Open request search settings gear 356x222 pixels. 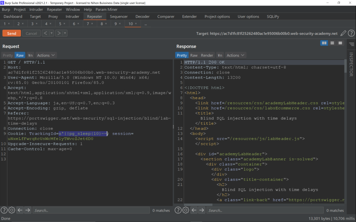12,210
